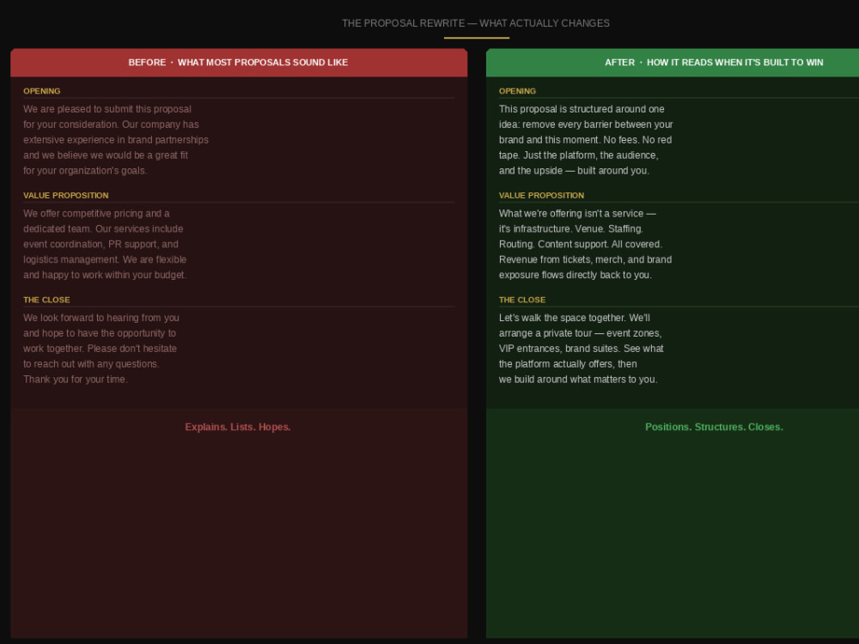Click the line 'We look forward to hearing from you'
The image size is (859, 644).
click(101, 318)
